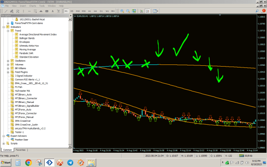Click Navigator scrollbar up arrow

(x=70, y=19)
